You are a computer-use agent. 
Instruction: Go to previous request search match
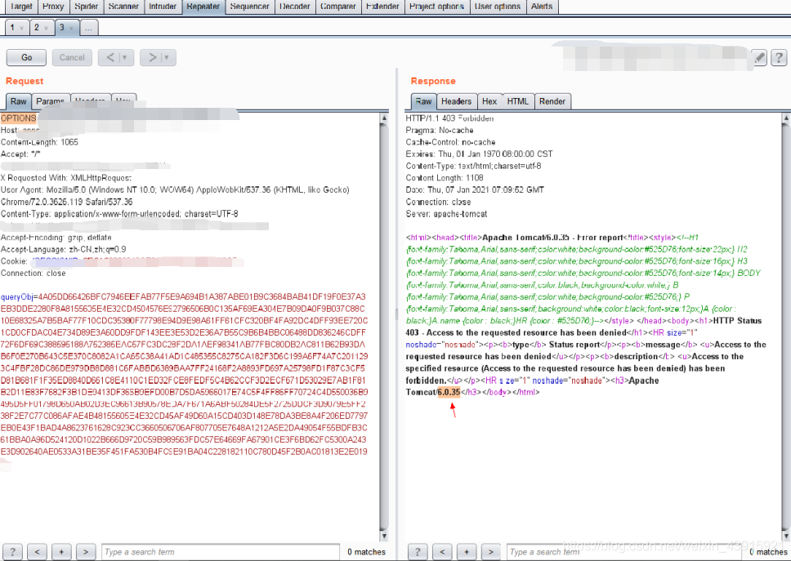[37, 552]
